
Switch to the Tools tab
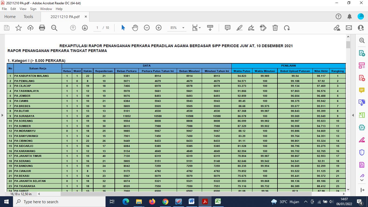coord(28,17)
